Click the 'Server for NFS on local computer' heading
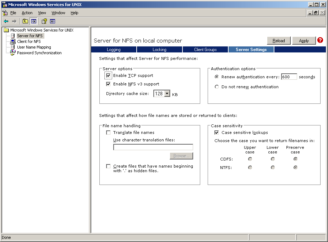 pyautogui.click(x=138, y=40)
